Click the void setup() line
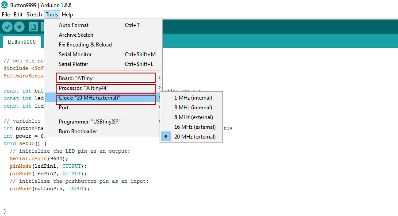398x216 pixels. click(x=25, y=143)
